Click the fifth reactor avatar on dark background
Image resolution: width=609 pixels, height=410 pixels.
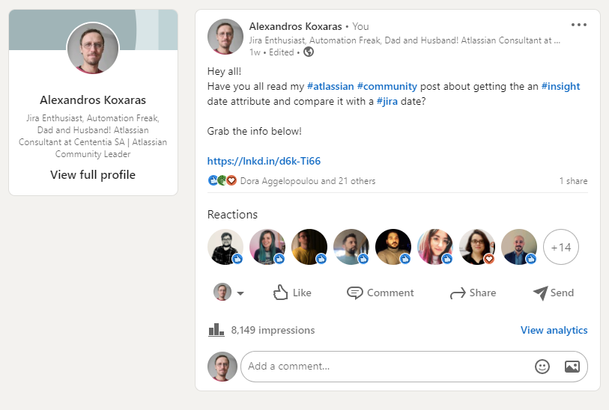[x=393, y=247]
